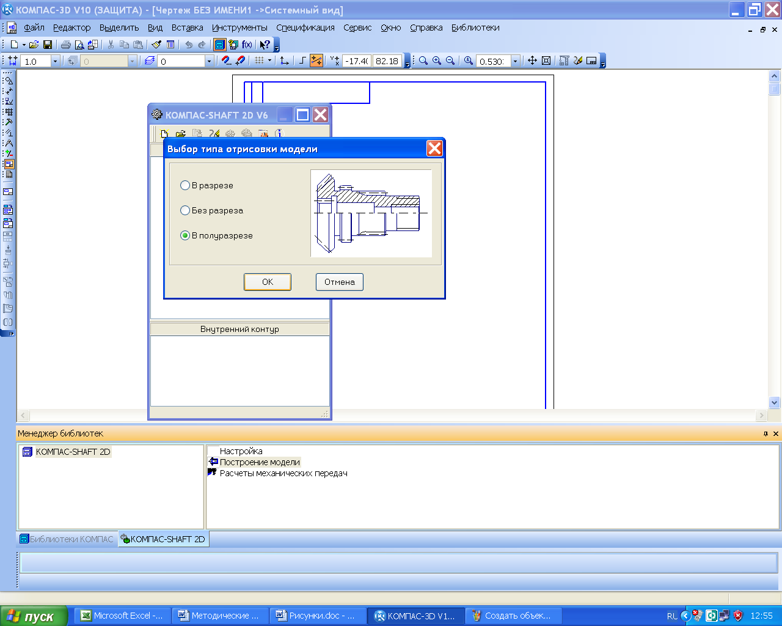Click the zoom out minus magnifier
This screenshot has width=782, height=626.
[x=450, y=61]
